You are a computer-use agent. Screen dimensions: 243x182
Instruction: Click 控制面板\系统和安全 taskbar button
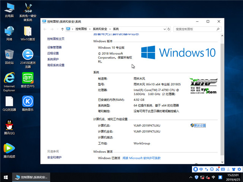click(31, 177)
